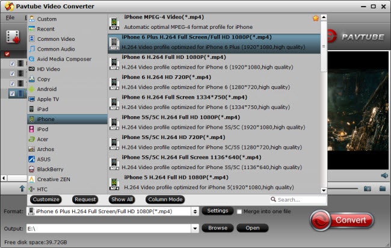Screen dimensions: 391x248
Task: Click the format list scrollbar thumb
Action: point(324,46)
